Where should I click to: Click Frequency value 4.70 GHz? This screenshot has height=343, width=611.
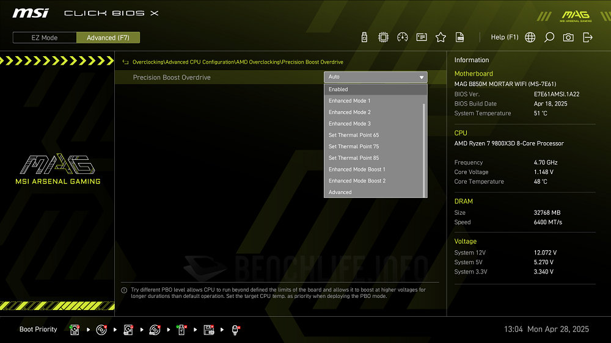[546, 163]
